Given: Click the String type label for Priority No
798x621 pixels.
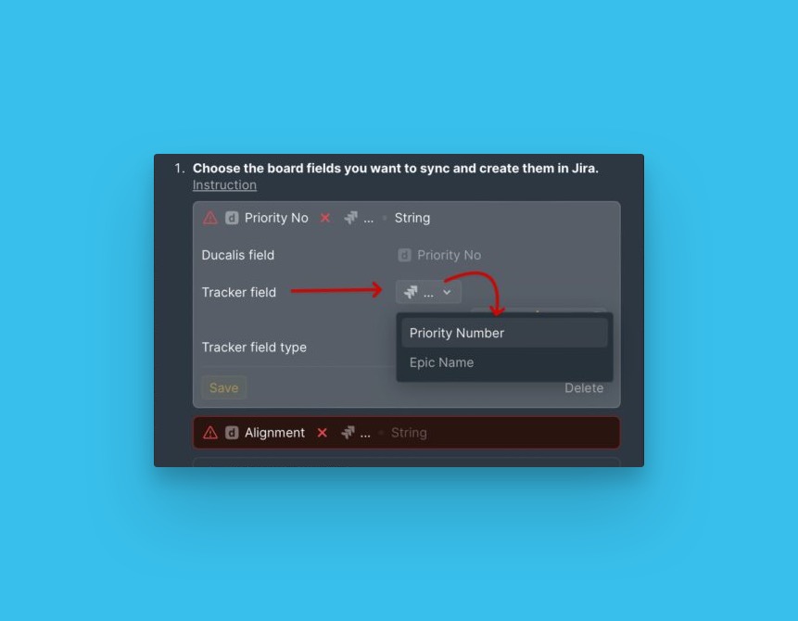Looking at the screenshot, I should pos(412,218).
